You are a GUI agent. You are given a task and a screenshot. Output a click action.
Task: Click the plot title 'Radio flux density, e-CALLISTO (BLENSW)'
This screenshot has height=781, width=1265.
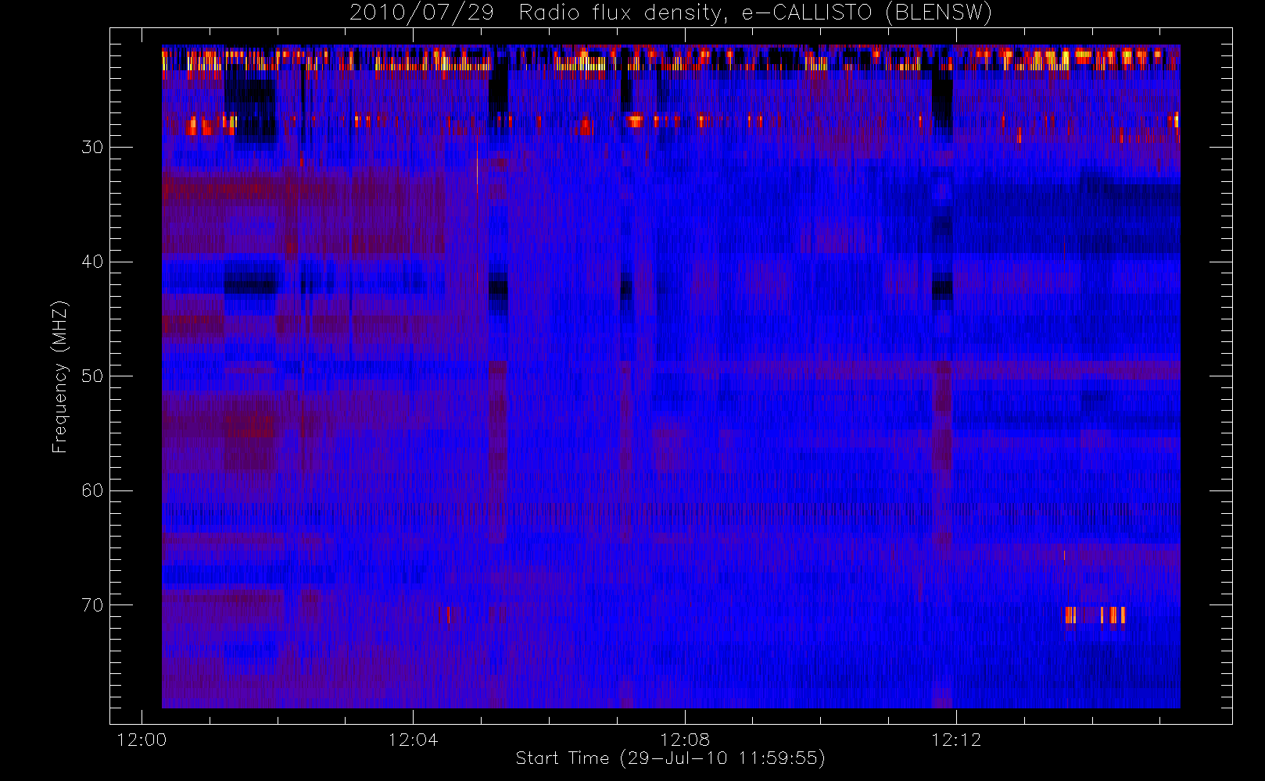coord(755,13)
